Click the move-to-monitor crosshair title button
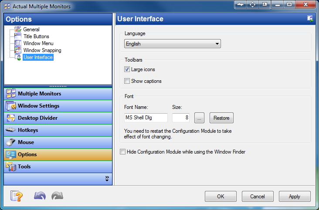 click(x=252, y=4)
